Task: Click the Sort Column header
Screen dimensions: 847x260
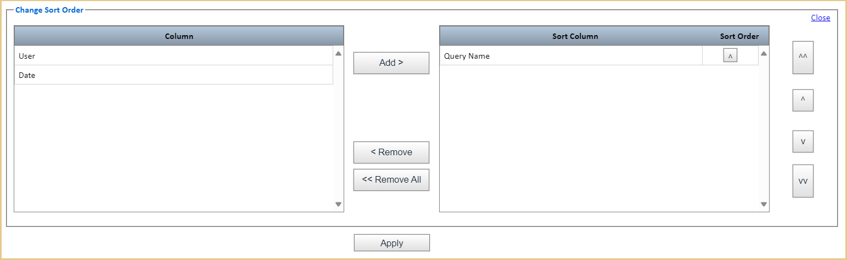Action: (575, 36)
